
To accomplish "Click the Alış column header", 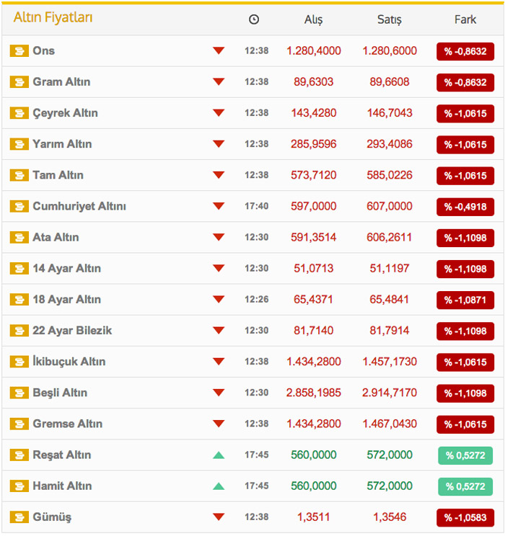I will click(314, 20).
